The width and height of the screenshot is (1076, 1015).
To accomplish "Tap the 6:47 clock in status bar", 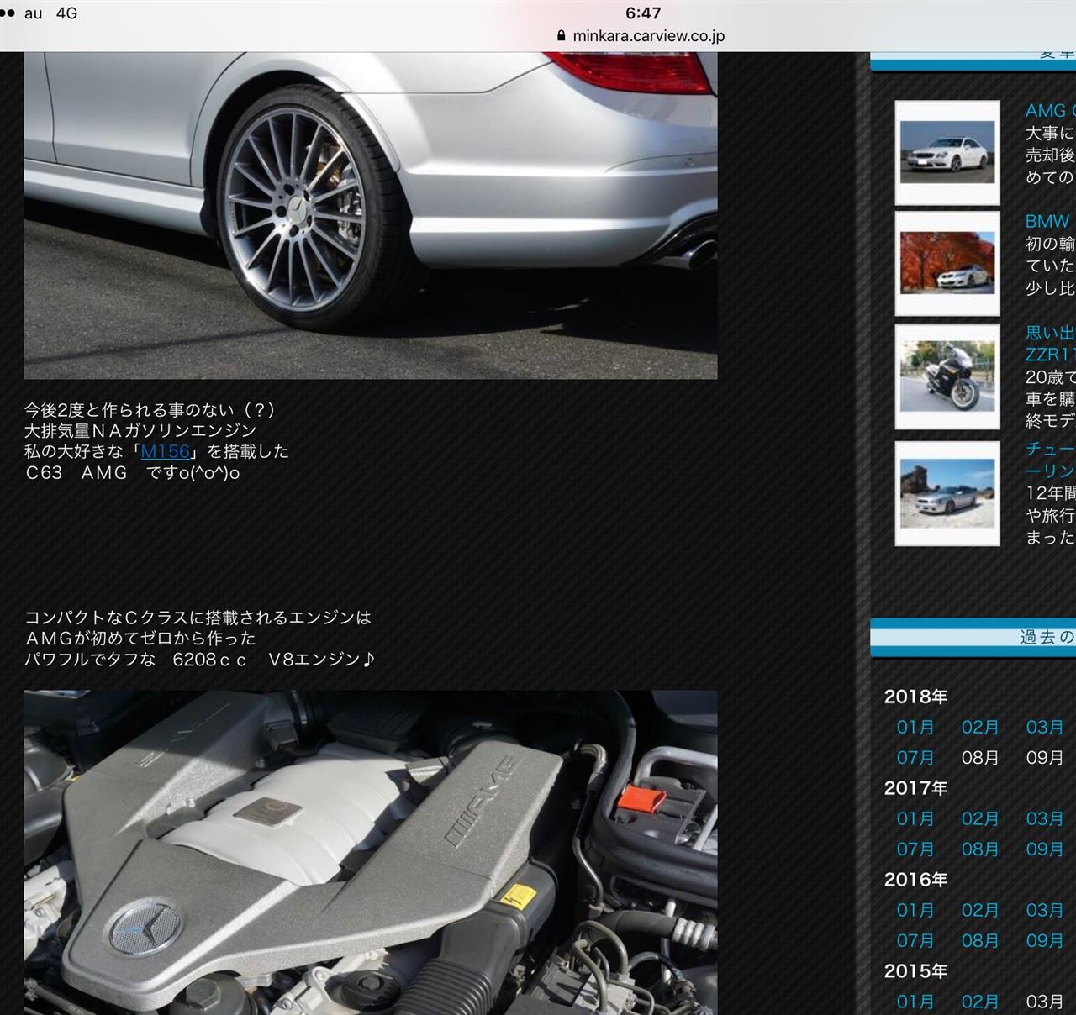I will pyautogui.click(x=643, y=13).
